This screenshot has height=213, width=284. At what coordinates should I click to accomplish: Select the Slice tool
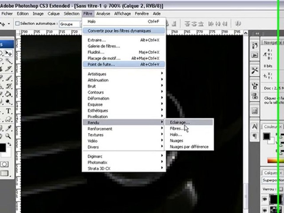point(8,69)
